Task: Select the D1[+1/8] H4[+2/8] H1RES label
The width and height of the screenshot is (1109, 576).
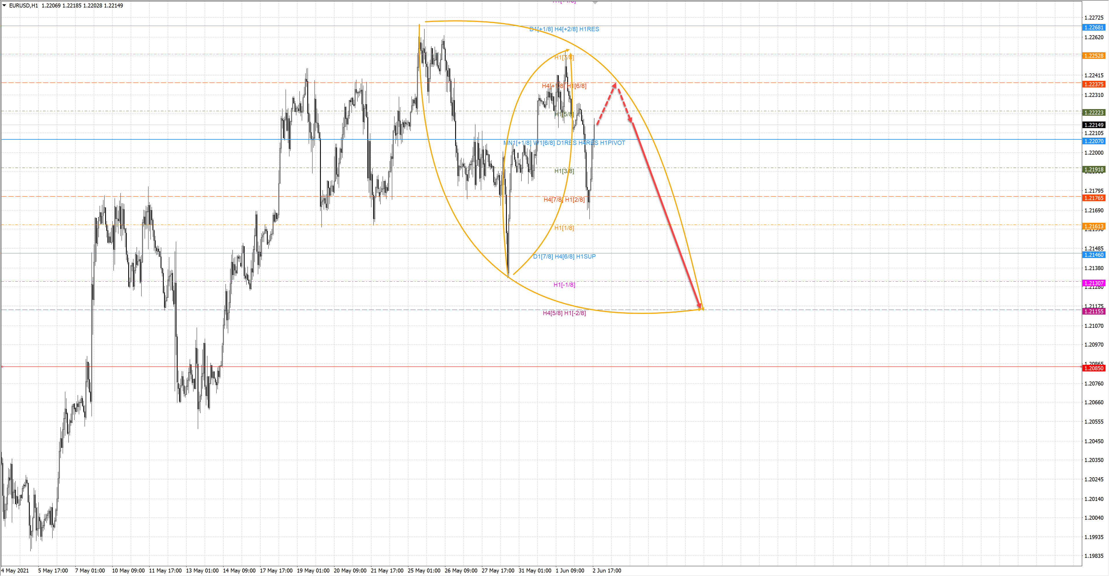Action: tap(564, 29)
